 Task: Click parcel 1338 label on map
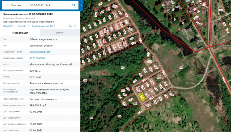pyautogui.click(x=139, y=112)
